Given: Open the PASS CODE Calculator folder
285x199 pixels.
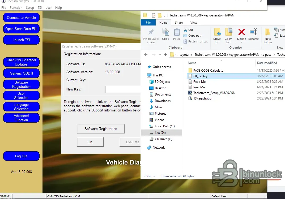Looking at the screenshot, I should [209, 71].
